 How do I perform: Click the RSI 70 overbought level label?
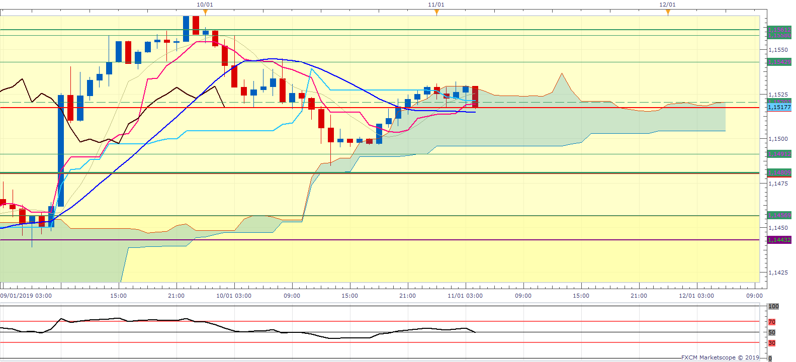click(772, 322)
